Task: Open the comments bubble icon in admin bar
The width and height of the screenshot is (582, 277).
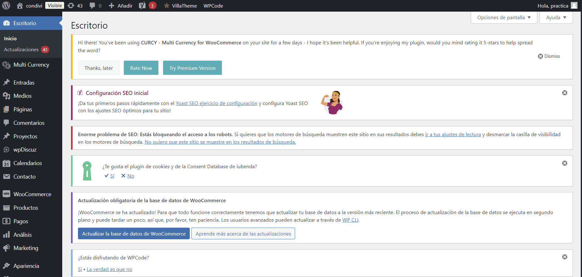Action: coord(92,6)
